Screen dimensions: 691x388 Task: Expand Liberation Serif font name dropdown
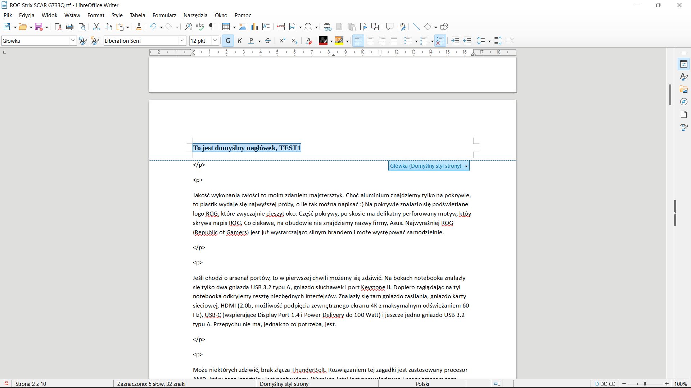coord(182,41)
